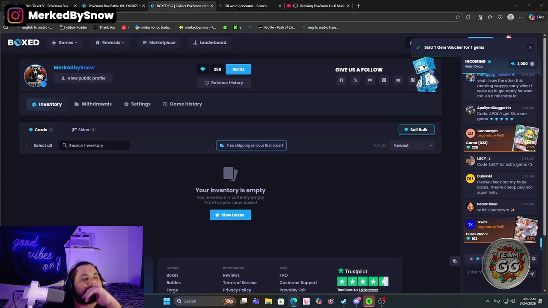Check the Select all checkbox
The height and width of the screenshot is (308, 548).
[x=29, y=145]
